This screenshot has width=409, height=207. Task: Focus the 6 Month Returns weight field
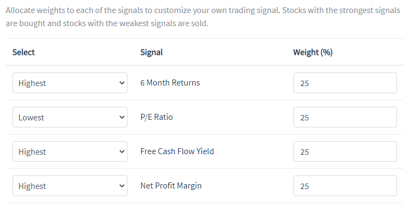[345, 83]
